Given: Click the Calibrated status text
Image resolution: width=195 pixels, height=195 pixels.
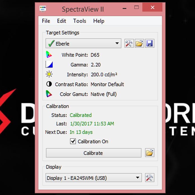Looking at the screenshot, I should click(81, 115).
